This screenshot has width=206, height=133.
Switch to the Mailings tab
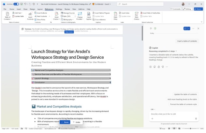[x=59, y=9]
